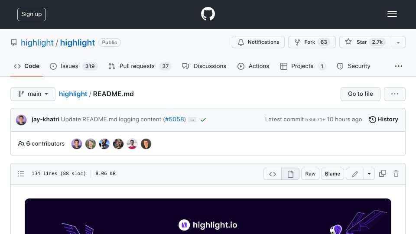Open commit b3bb71f hash link
Image resolution: width=416 pixels, height=234 pixels.
315,120
